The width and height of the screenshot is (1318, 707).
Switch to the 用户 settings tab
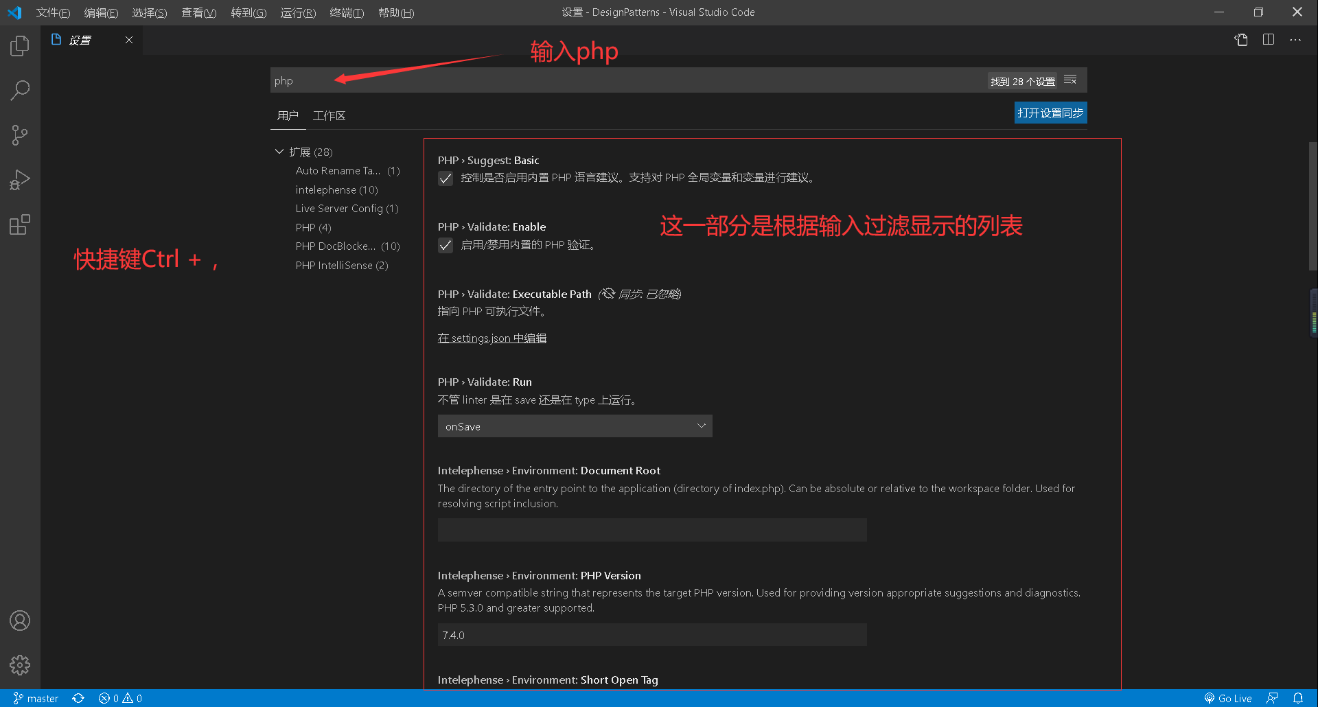(x=288, y=116)
